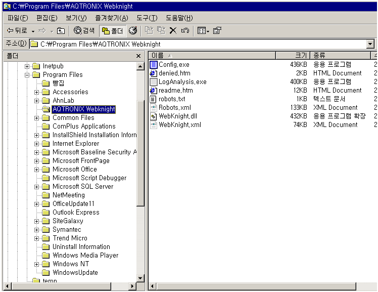Sort by the 이름 column header
The image size is (378, 292).
pyautogui.click(x=212, y=56)
